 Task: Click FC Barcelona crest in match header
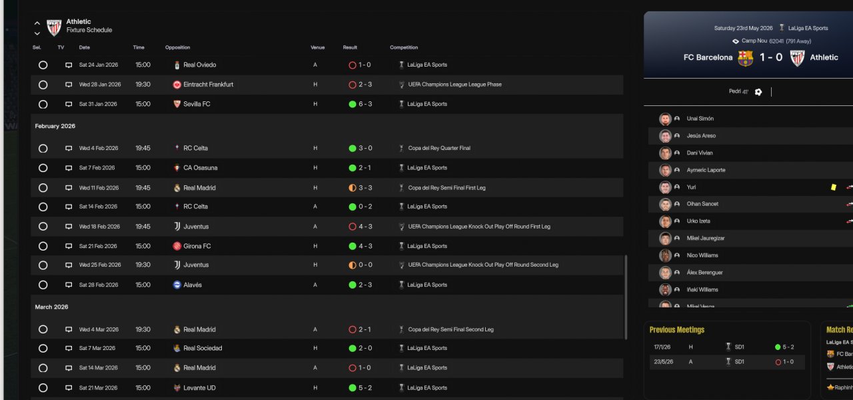745,58
